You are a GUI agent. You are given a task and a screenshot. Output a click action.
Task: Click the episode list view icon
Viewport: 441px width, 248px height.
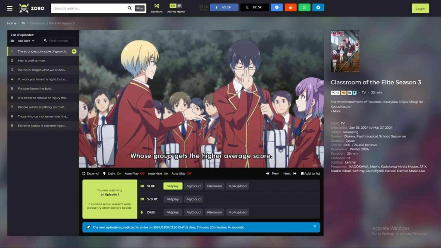pos(12,41)
